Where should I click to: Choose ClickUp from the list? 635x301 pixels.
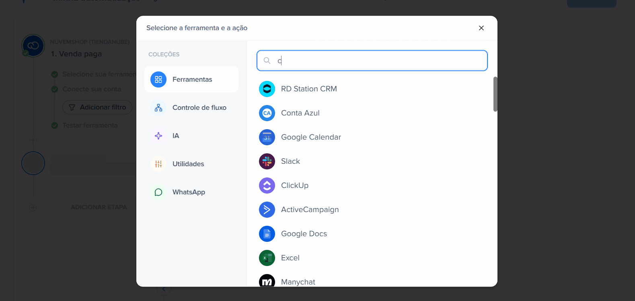372,186
